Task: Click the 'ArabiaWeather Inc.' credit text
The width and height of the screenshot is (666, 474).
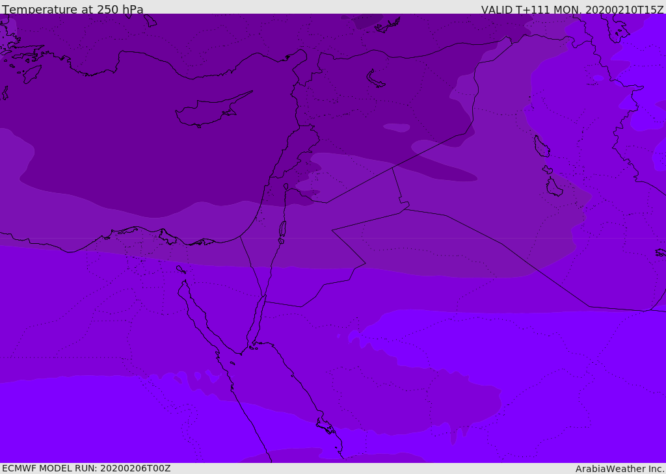Action: tap(619, 469)
